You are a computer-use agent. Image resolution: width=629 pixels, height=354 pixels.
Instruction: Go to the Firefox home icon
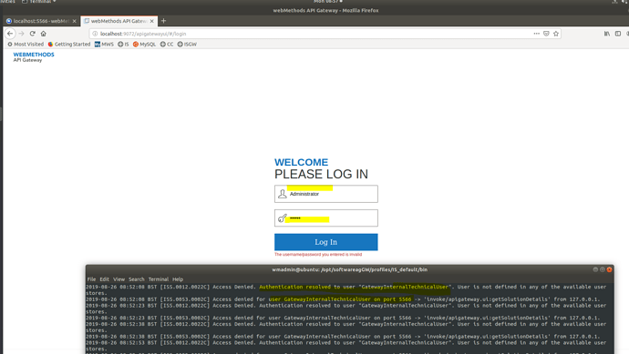tap(44, 34)
